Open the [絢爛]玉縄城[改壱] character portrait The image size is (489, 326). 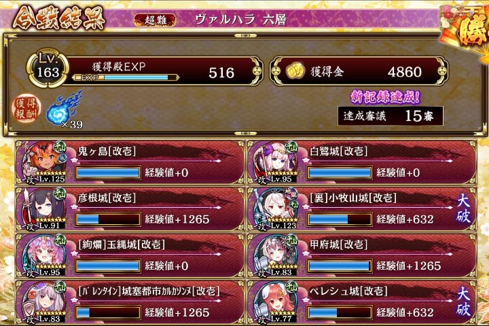(42, 256)
